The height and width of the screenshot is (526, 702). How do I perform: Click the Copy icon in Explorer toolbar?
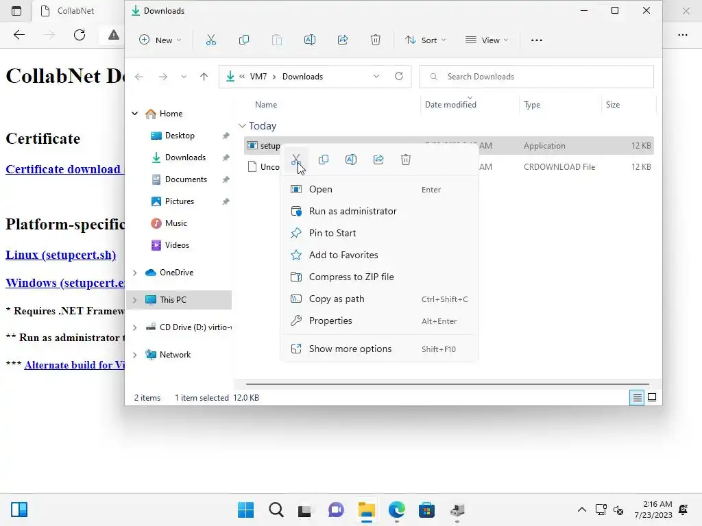(x=244, y=40)
